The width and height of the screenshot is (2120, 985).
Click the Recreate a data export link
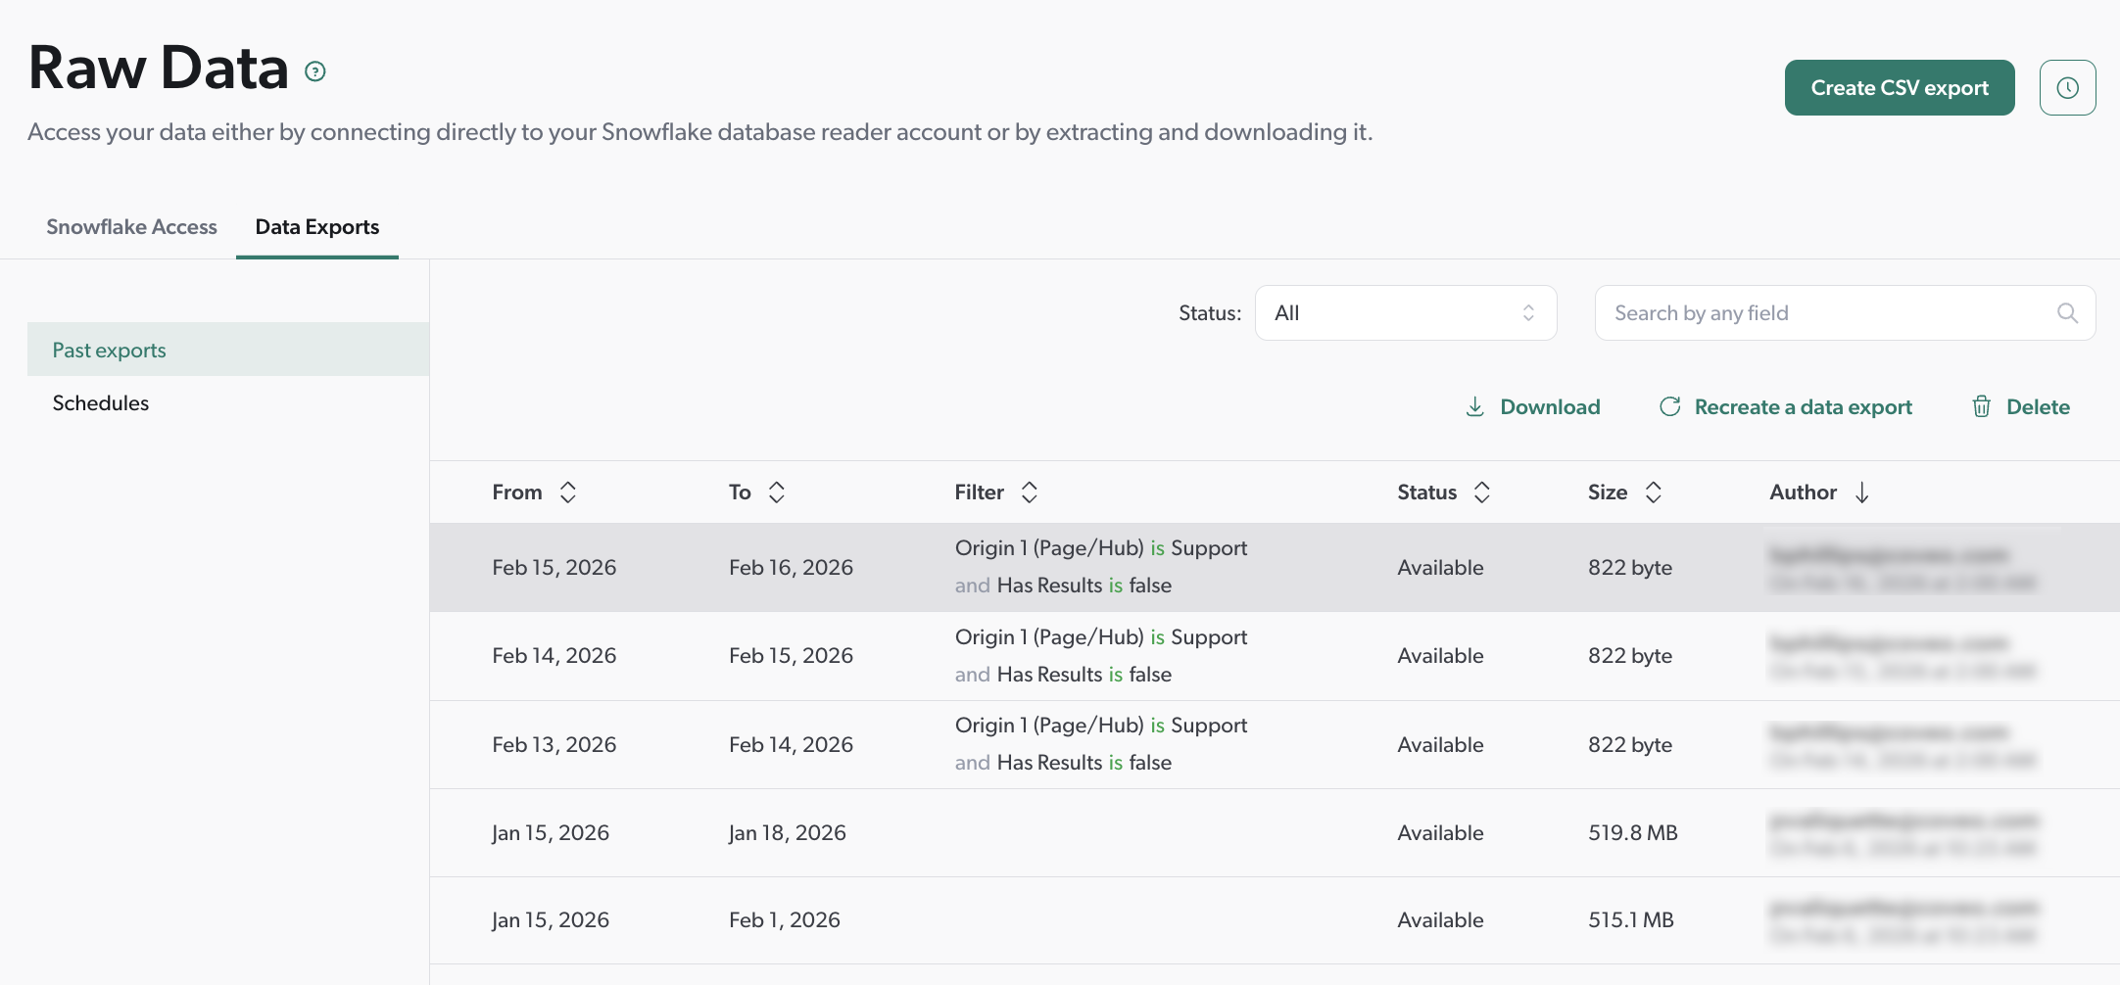point(1803,406)
